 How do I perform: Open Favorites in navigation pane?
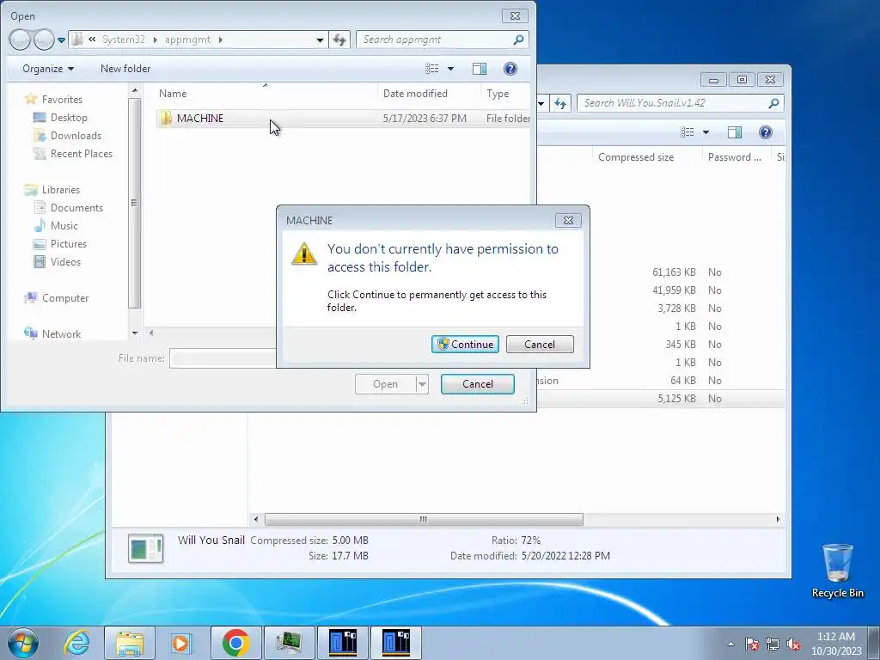62,100
